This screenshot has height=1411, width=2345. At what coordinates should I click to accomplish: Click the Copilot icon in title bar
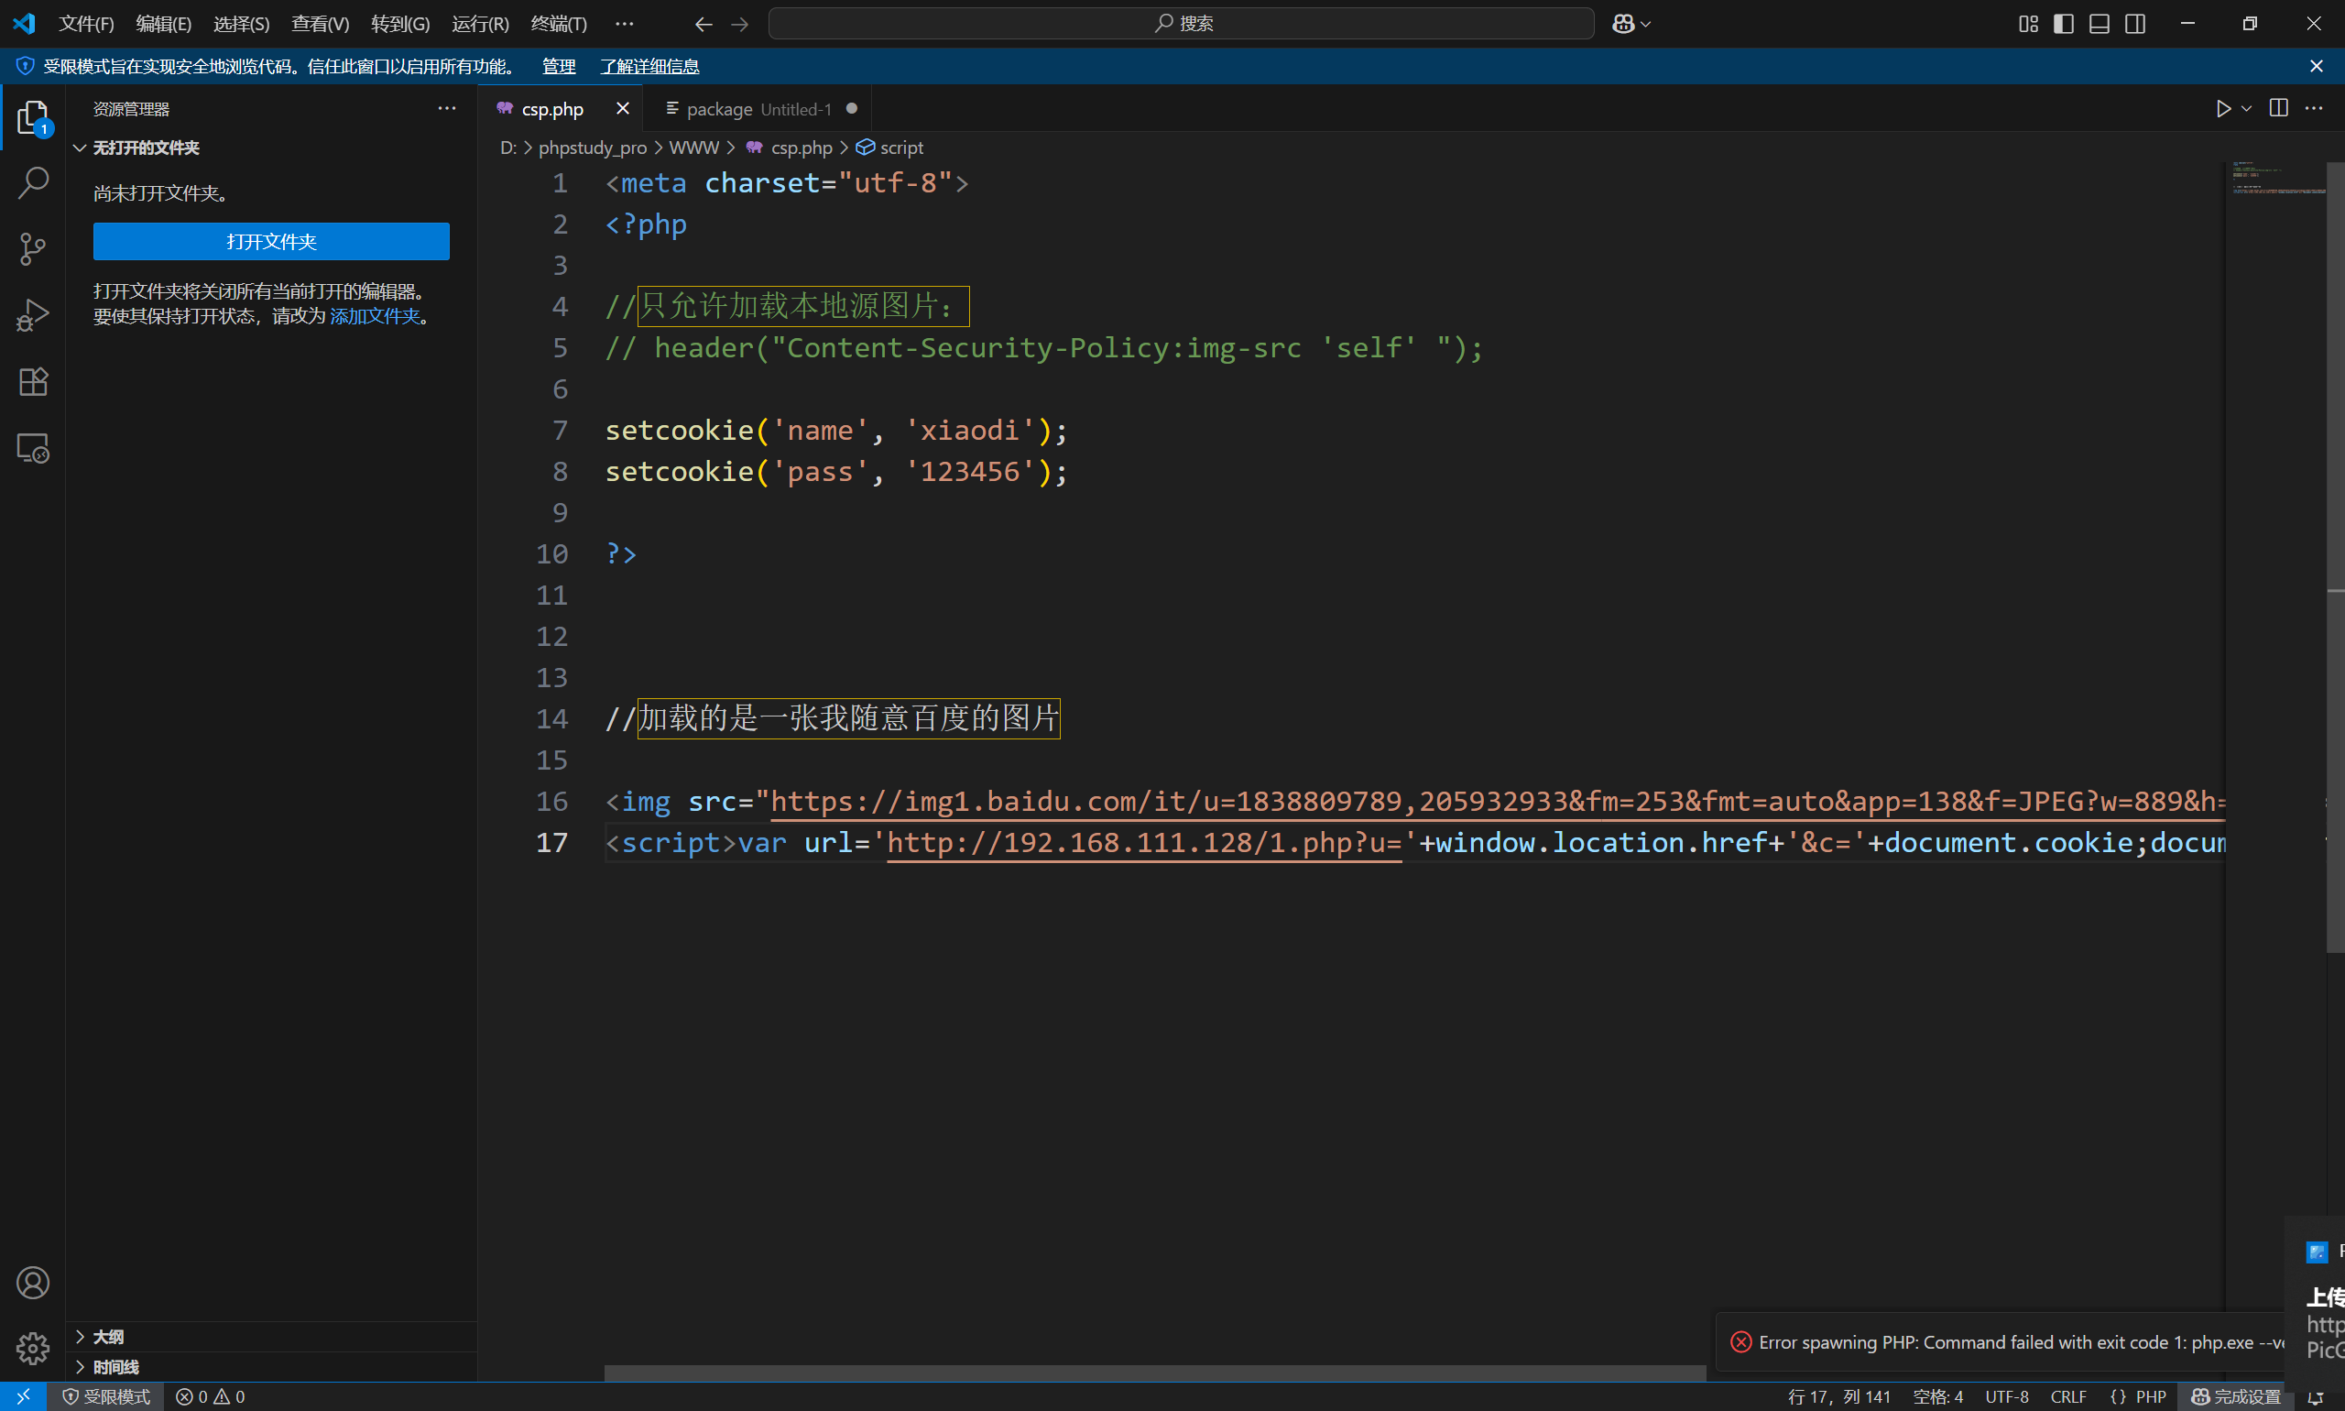point(1622,24)
